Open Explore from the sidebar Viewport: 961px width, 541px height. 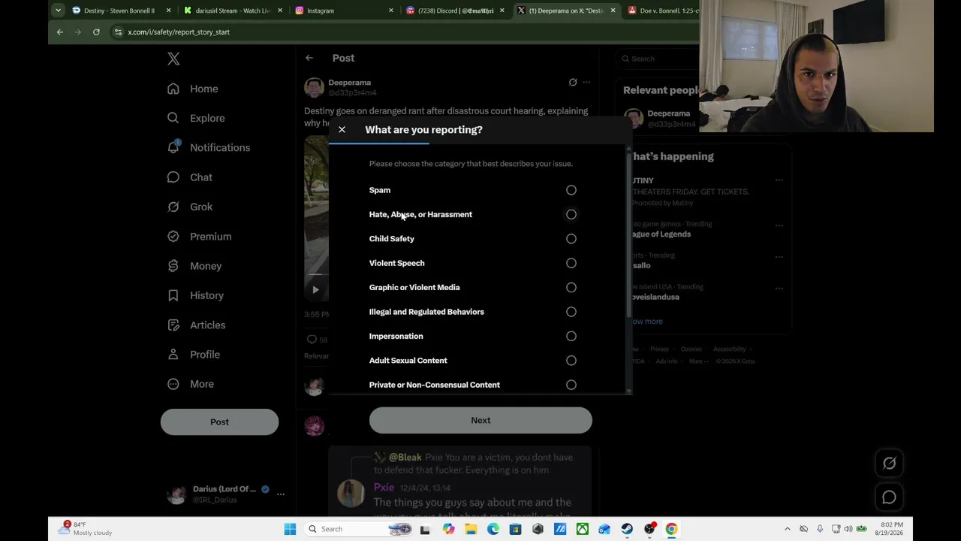pos(196,118)
